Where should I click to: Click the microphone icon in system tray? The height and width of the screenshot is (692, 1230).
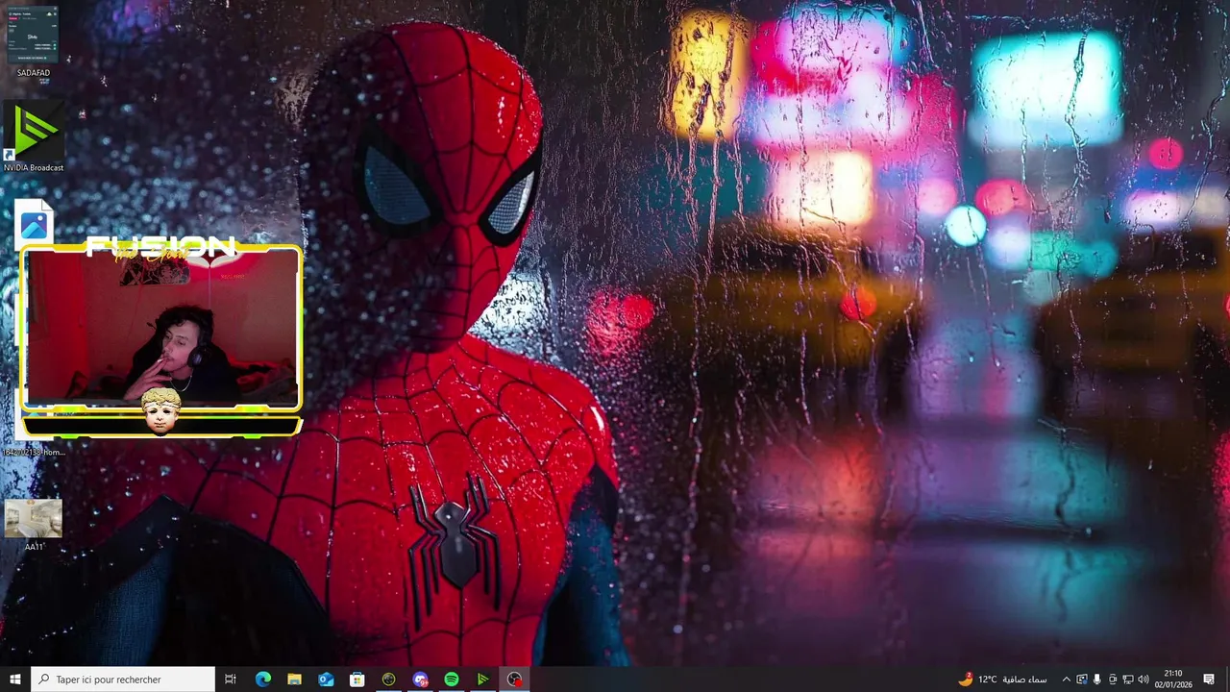[1096, 680]
